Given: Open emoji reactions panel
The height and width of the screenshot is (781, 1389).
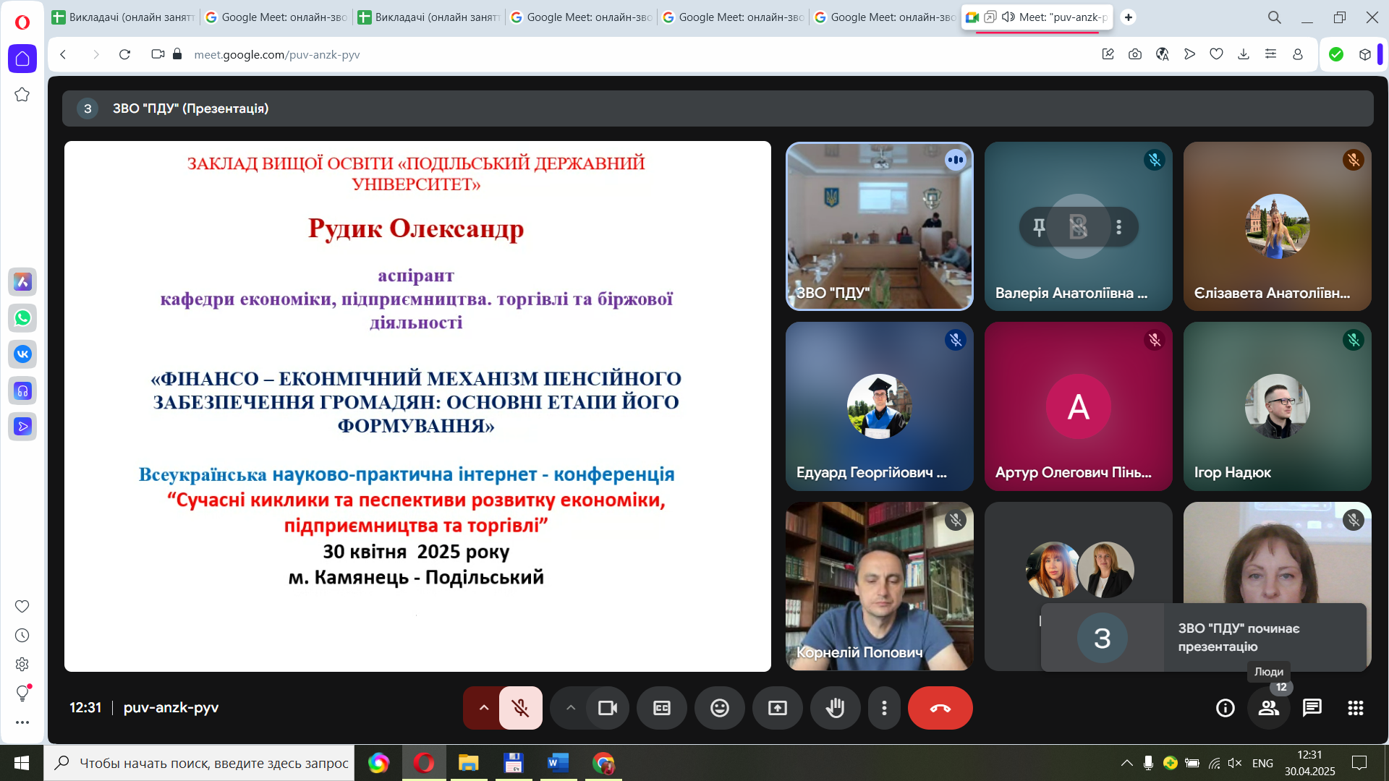Looking at the screenshot, I should click(719, 708).
